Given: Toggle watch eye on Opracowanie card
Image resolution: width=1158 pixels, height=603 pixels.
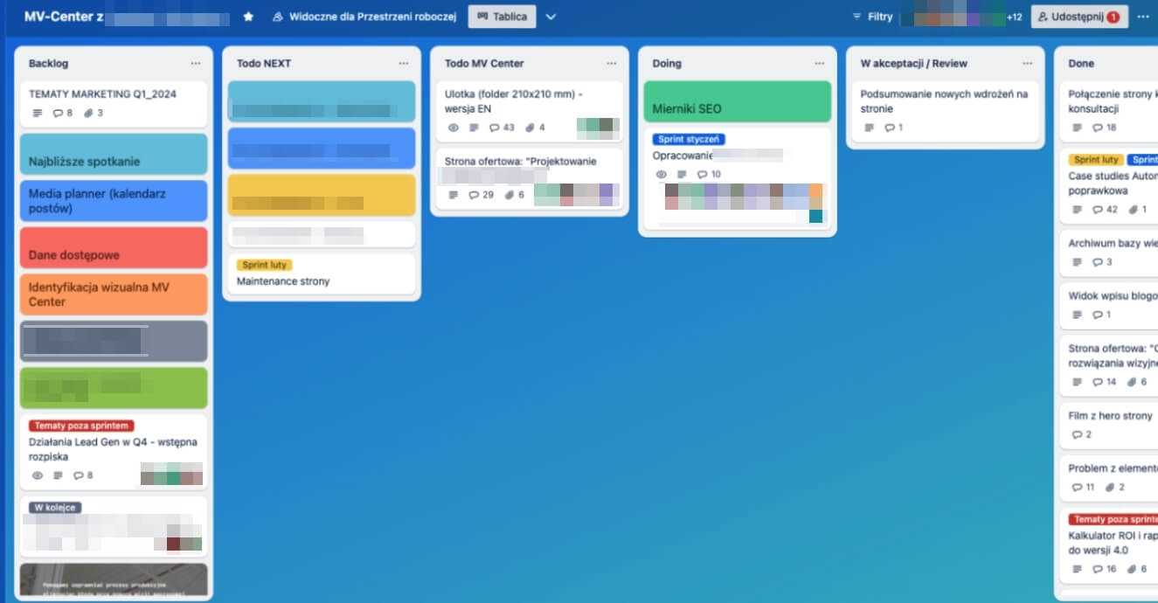Looking at the screenshot, I should point(661,175).
